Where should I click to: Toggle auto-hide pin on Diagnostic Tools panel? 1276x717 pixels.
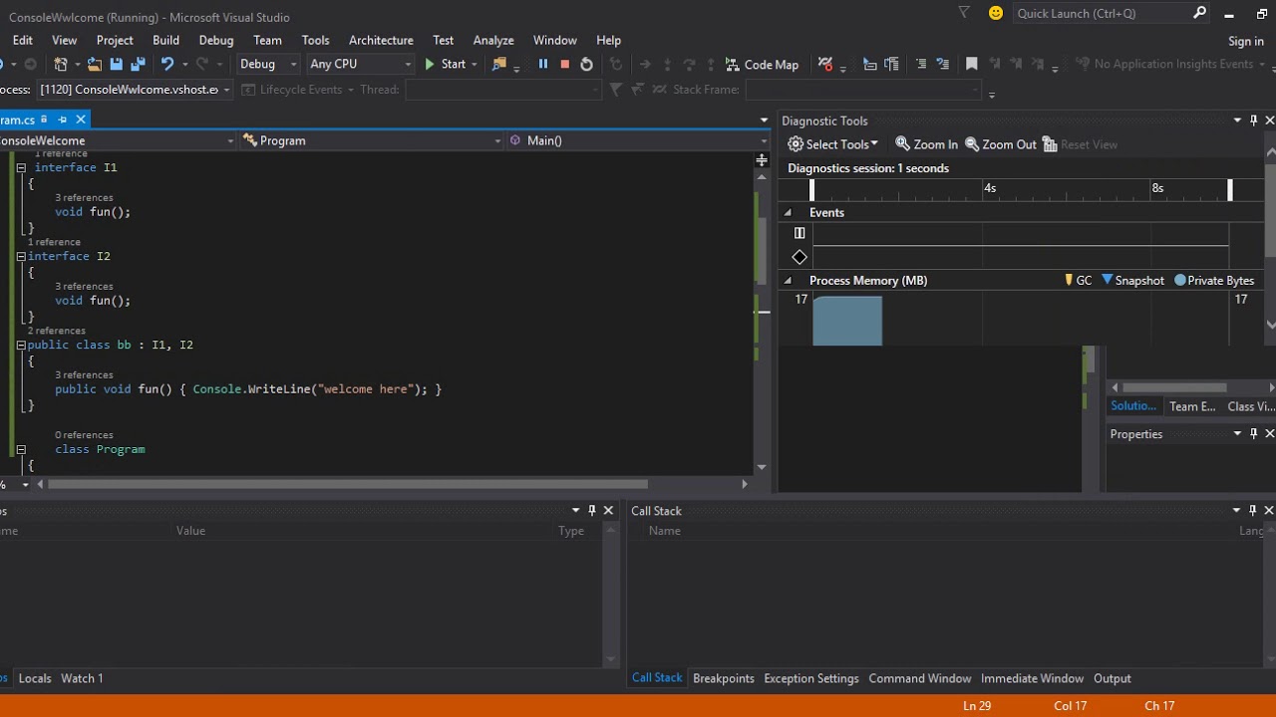point(1253,120)
